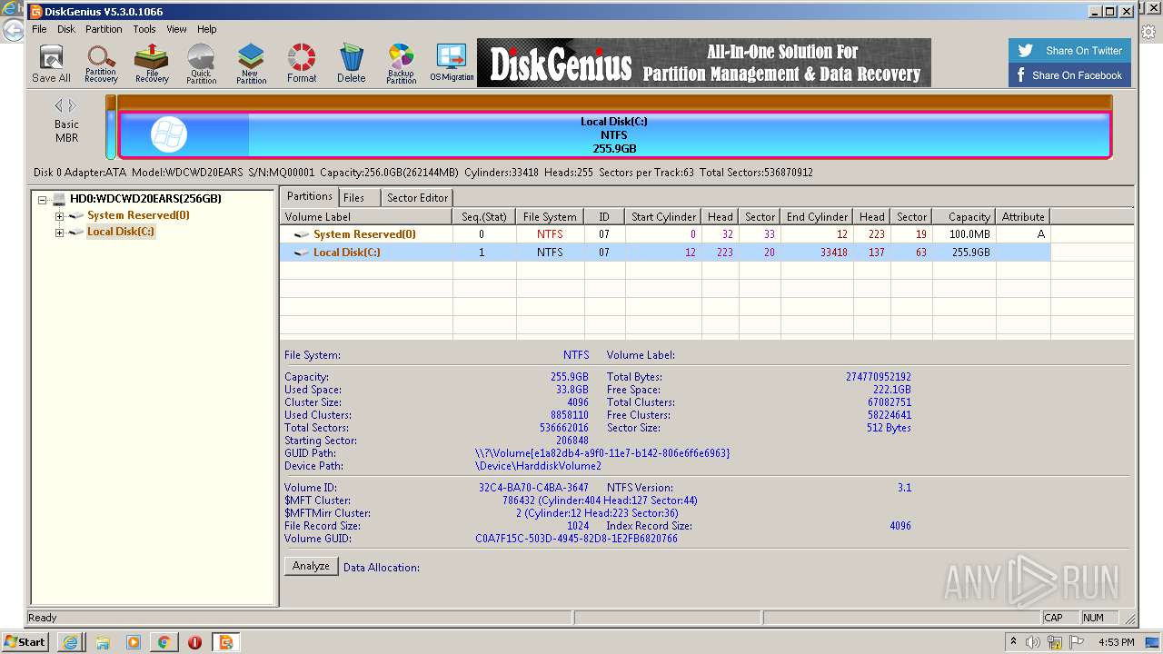Click the Volume Label column header
The height and width of the screenshot is (654, 1163).
click(366, 217)
